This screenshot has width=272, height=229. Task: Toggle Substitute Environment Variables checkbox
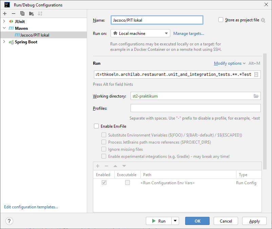click(x=104, y=135)
